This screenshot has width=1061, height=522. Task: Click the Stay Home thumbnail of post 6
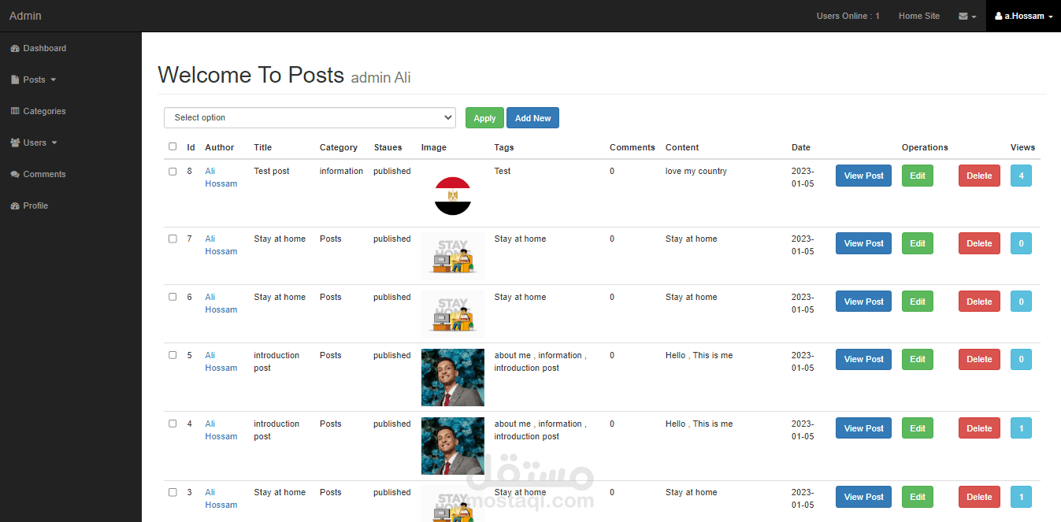point(453,314)
